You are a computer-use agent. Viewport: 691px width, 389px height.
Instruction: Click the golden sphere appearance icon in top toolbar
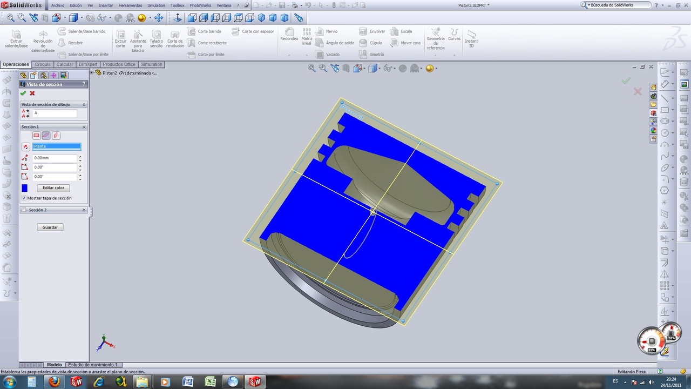141,18
